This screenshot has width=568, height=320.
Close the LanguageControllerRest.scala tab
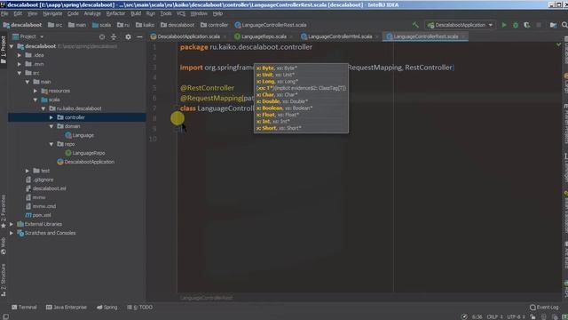coord(463,36)
